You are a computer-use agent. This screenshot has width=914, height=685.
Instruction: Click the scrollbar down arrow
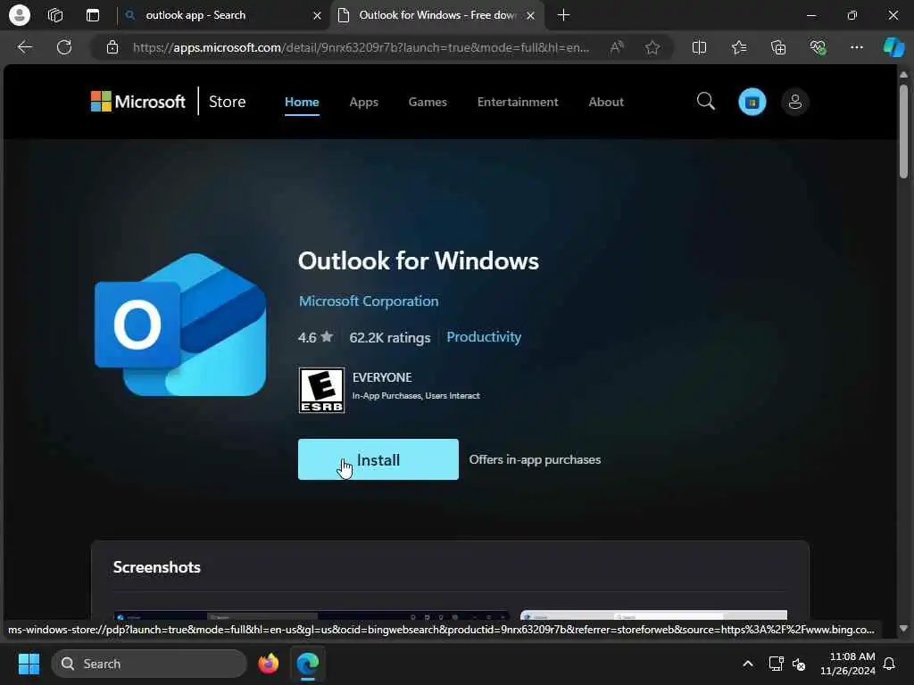coord(903,629)
